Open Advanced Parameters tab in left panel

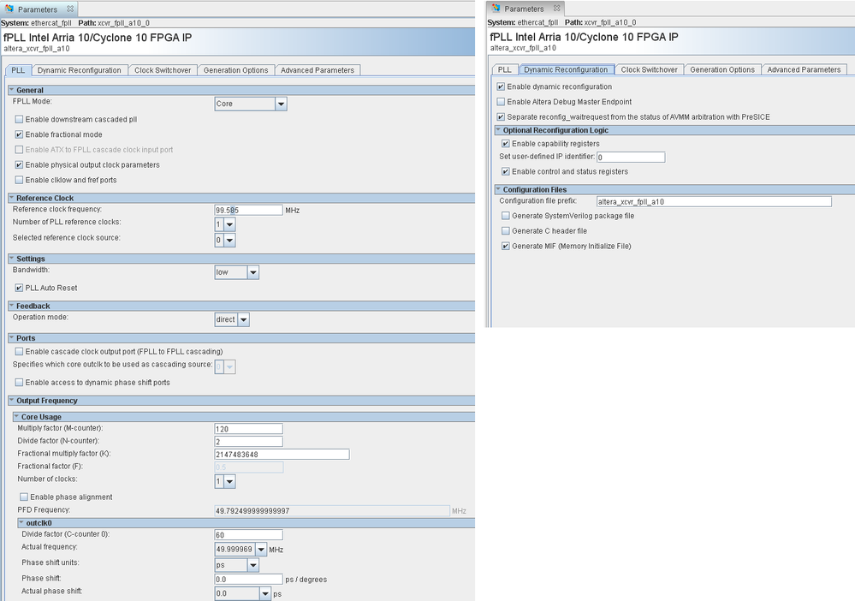[318, 70]
